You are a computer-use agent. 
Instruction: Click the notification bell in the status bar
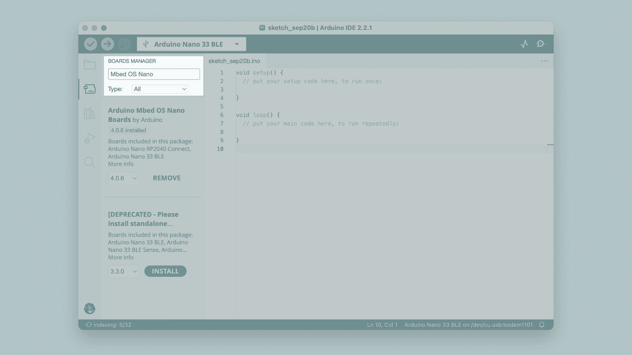click(542, 325)
